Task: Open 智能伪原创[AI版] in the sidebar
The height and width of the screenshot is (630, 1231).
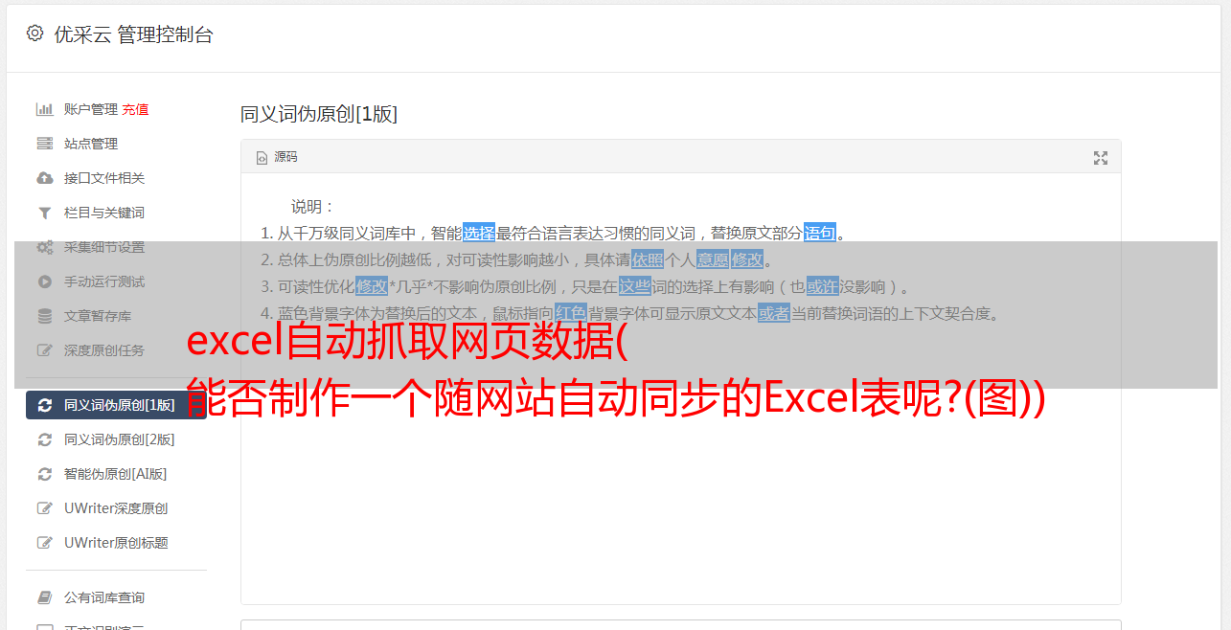Action: click(116, 474)
